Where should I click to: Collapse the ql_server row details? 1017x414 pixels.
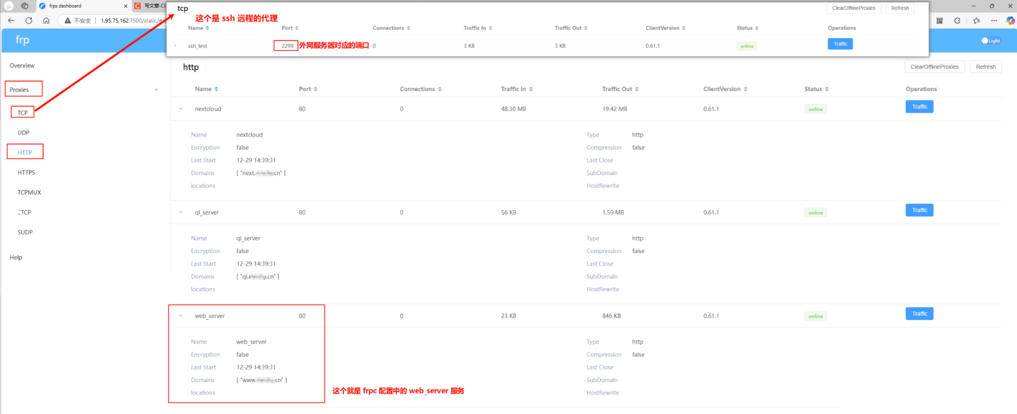tap(181, 212)
